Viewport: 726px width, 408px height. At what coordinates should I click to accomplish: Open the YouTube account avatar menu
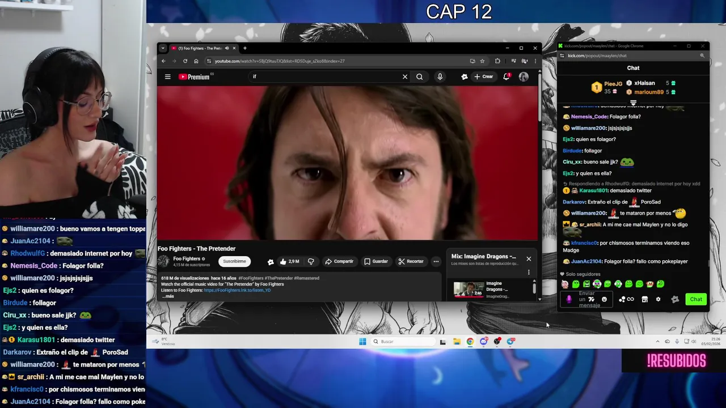(524, 76)
